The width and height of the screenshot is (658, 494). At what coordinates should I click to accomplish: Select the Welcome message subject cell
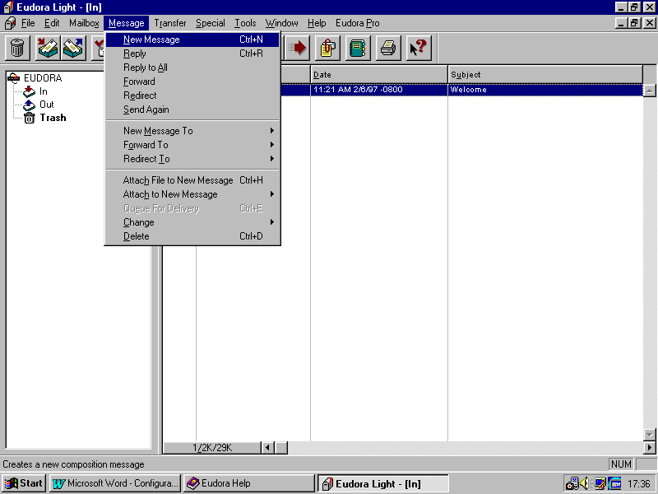coord(545,90)
